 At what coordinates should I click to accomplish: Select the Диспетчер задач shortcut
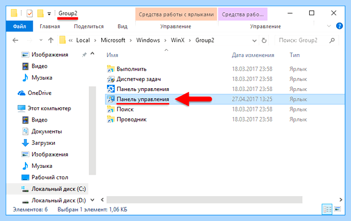pos(139,79)
